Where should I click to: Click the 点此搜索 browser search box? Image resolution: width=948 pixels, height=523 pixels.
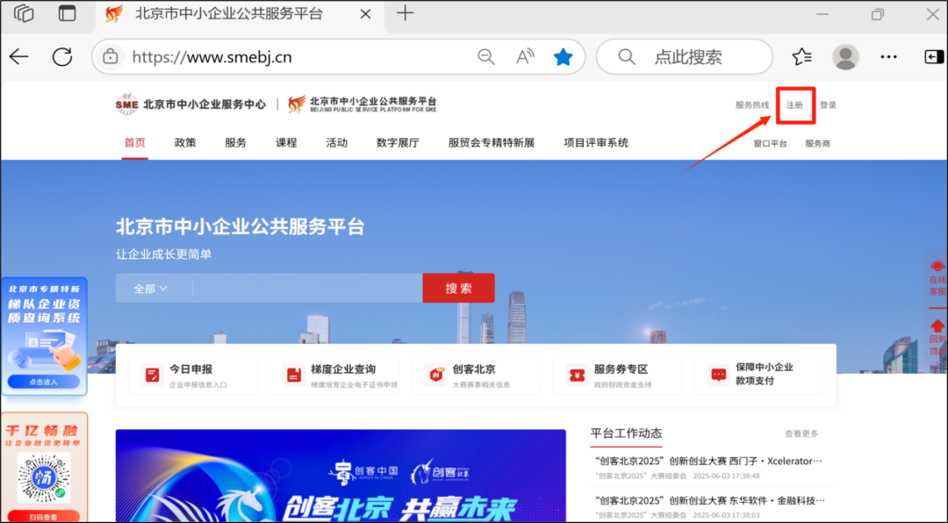coord(685,57)
